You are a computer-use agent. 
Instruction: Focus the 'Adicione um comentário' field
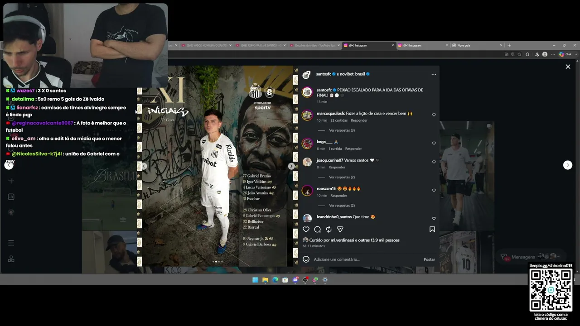click(366, 259)
